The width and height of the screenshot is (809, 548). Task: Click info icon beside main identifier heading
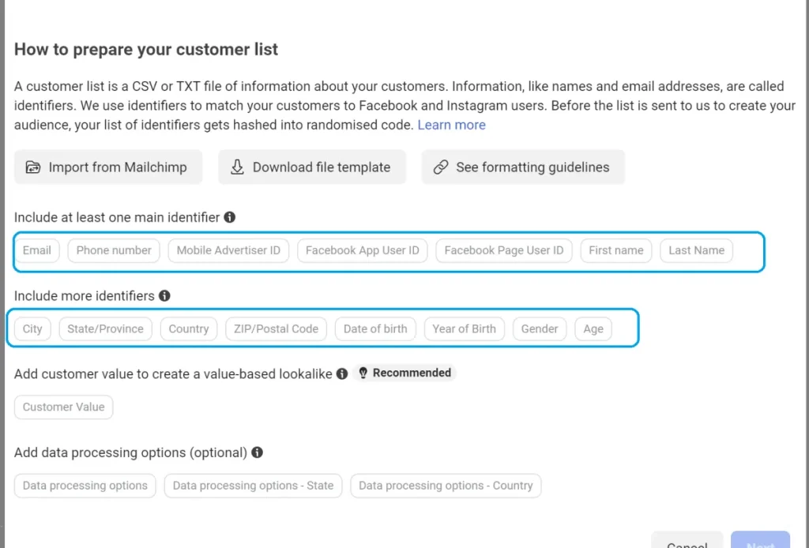[x=230, y=217]
